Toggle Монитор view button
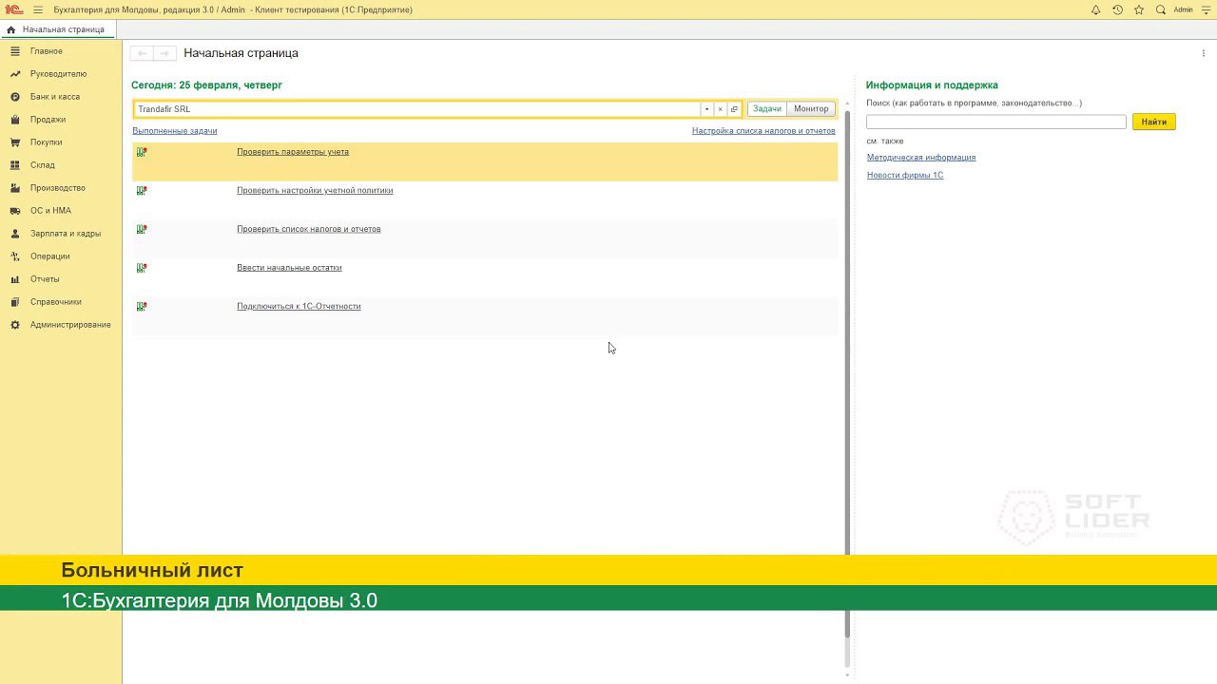The width and height of the screenshot is (1217, 684). tap(811, 109)
